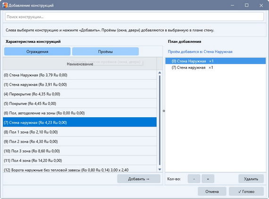Click the constructions list scrollbar thumb
This screenshot has width=269, height=199.
(160, 120)
